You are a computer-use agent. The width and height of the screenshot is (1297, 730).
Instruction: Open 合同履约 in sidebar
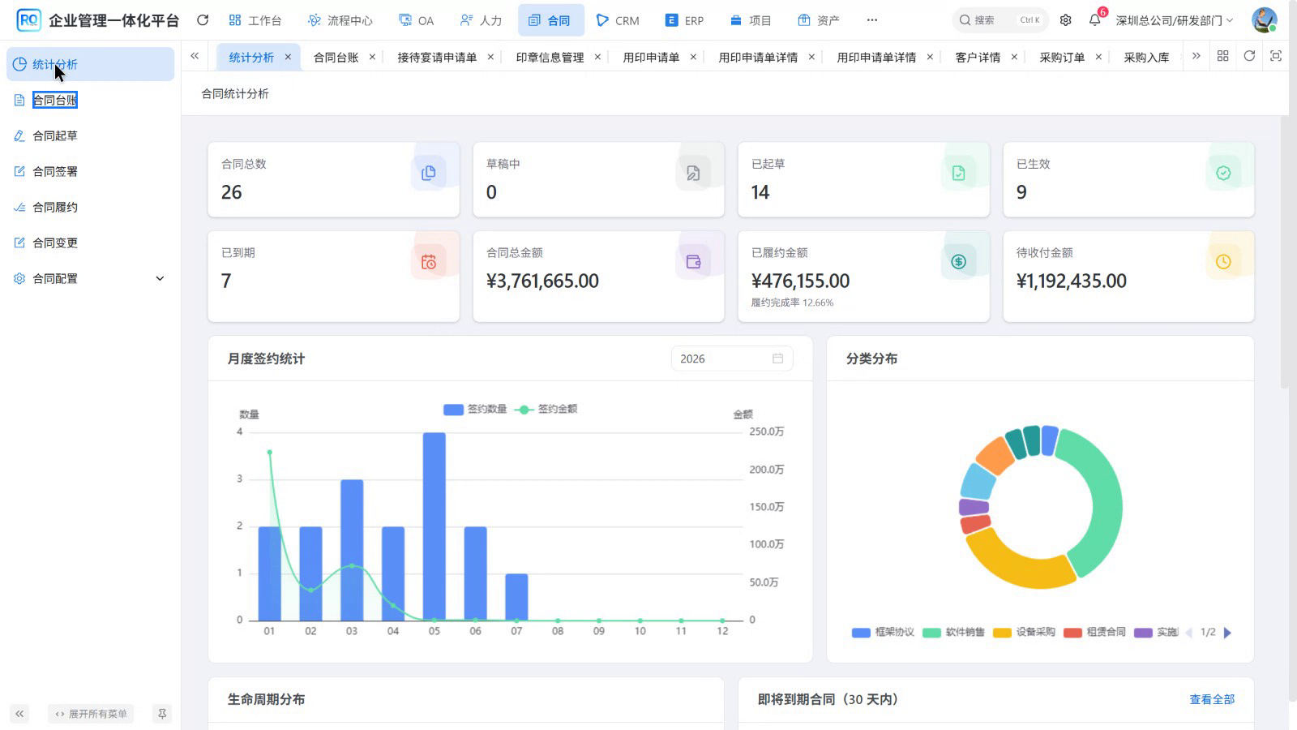pyautogui.click(x=90, y=207)
